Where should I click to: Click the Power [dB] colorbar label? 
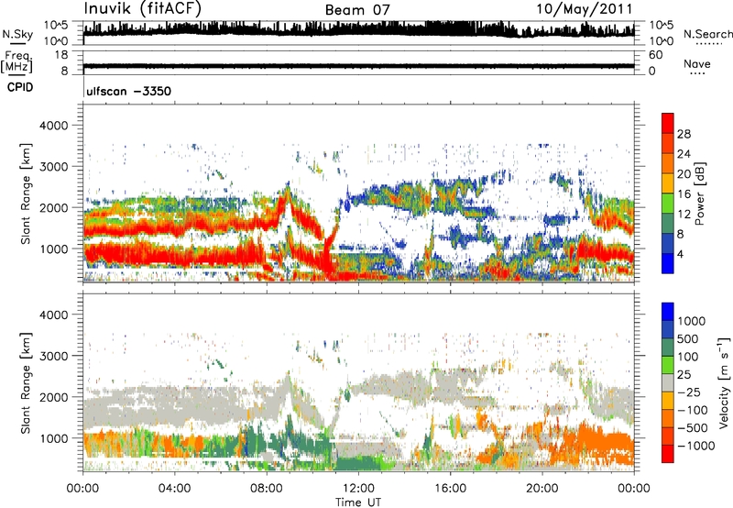coord(699,193)
